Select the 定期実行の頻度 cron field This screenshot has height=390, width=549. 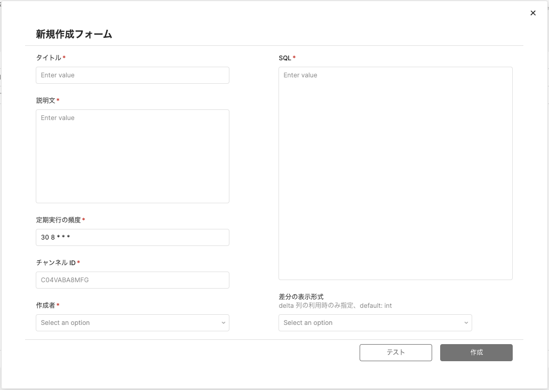[132, 237]
